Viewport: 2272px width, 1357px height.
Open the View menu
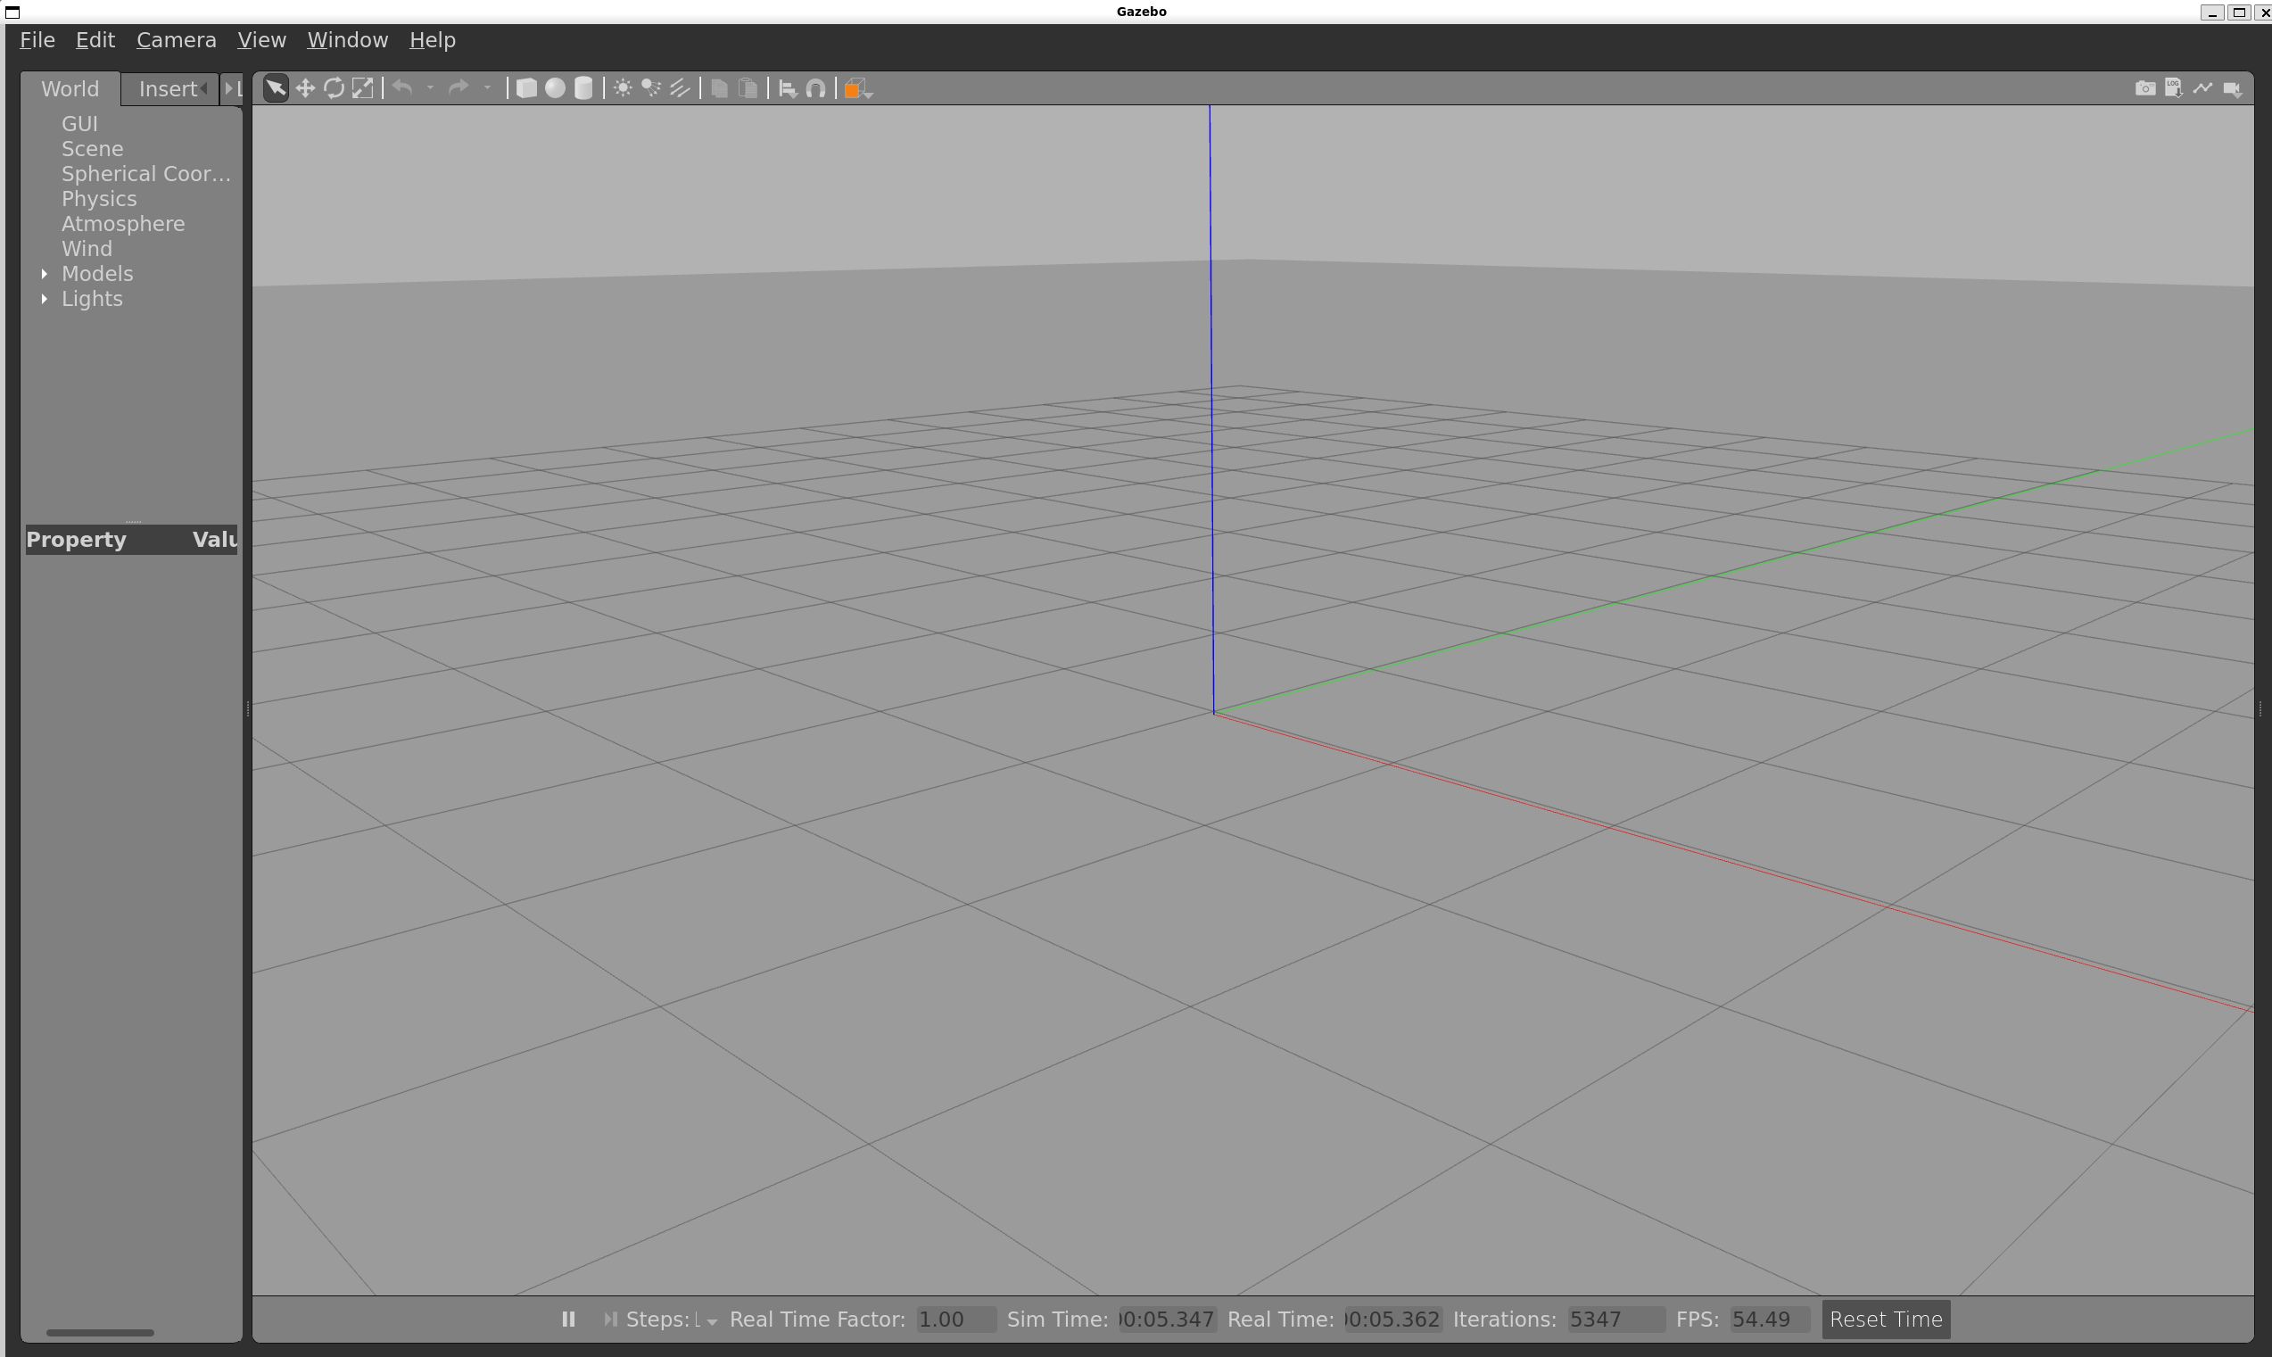click(261, 40)
